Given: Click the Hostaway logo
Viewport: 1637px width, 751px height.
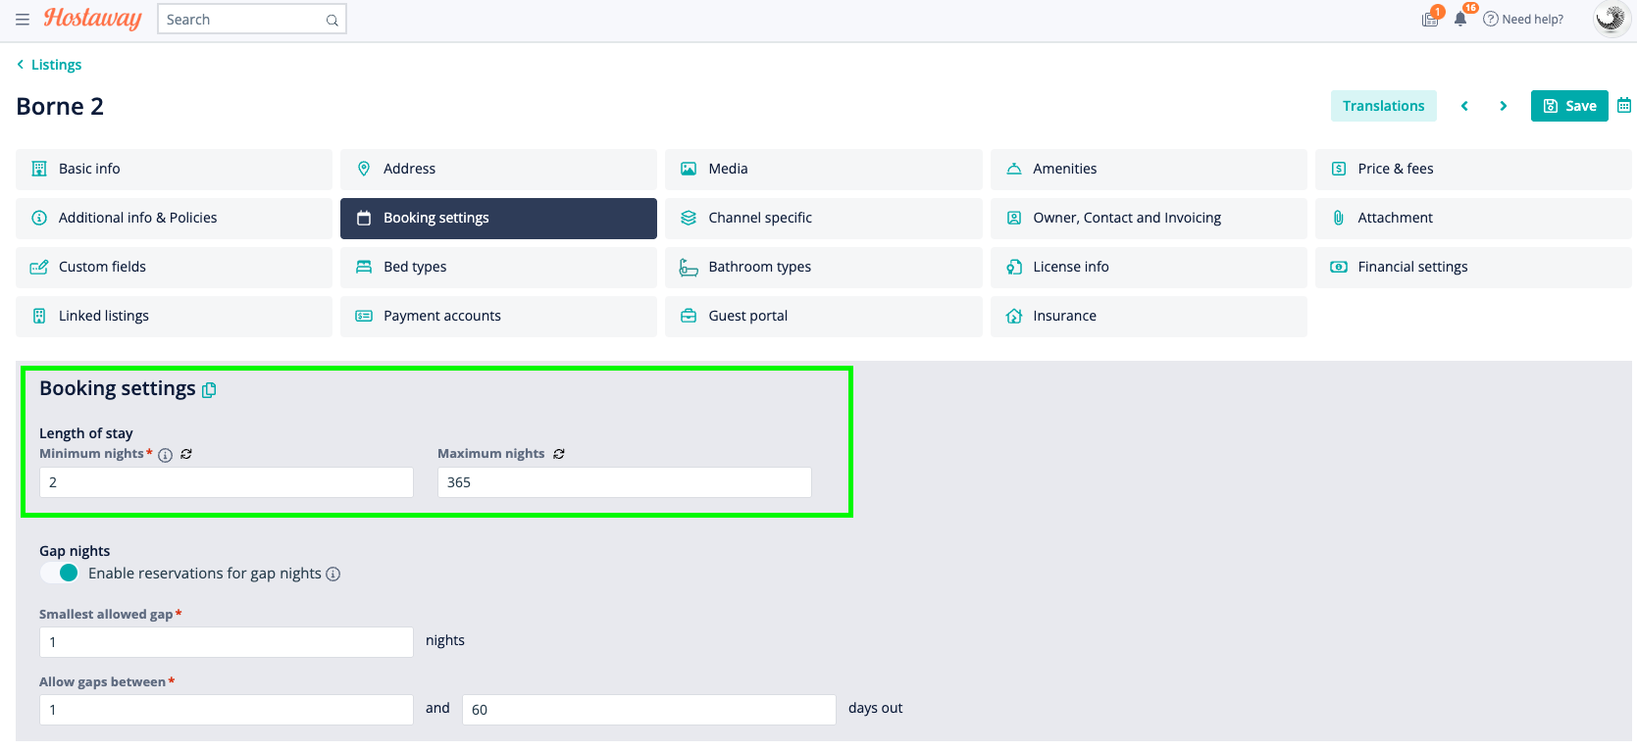Looking at the screenshot, I should coord(92,19).
